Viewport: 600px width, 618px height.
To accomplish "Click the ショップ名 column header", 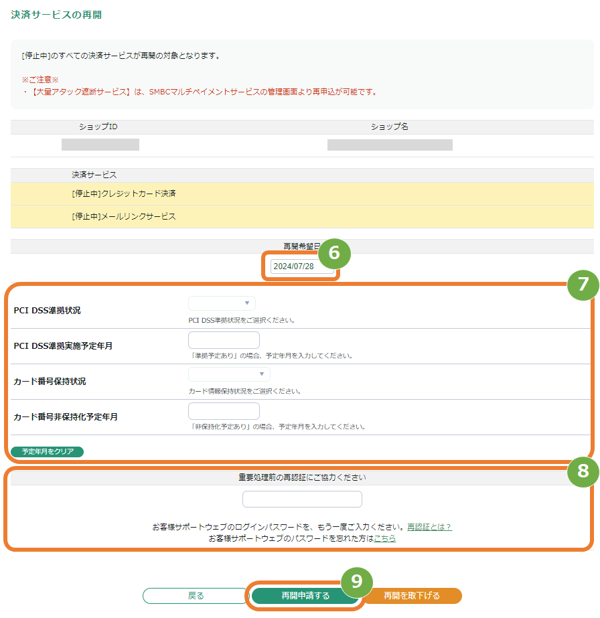I will tap(389, 127).
